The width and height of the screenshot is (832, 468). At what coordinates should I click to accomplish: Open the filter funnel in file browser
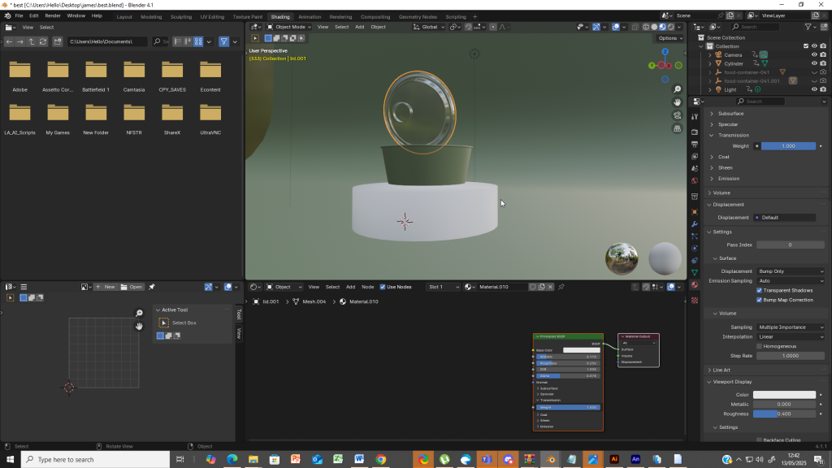point(223,41)
